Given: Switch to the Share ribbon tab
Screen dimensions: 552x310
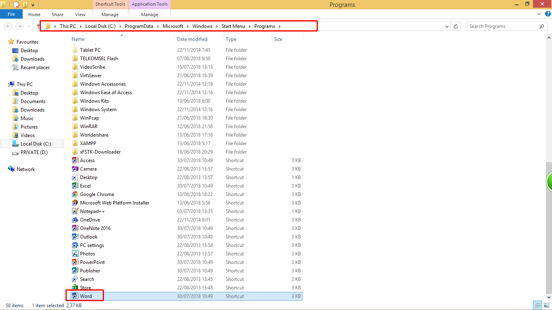Looking at the screenshot, I should coord(57,15).
